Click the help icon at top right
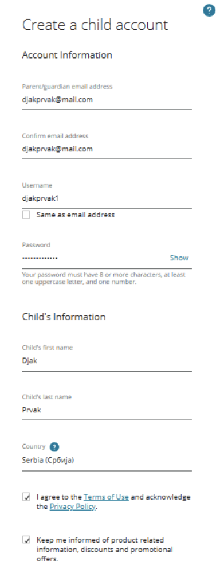This screenshot has width=220, height=561. pyautogui.click(x=209, y=11)
